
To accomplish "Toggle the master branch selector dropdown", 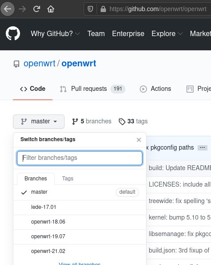I will (x=39, y=122).
